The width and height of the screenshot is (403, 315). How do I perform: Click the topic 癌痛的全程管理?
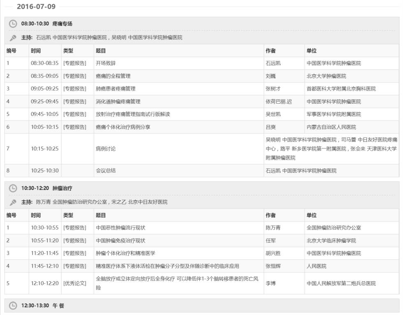(x=113, y=76)
